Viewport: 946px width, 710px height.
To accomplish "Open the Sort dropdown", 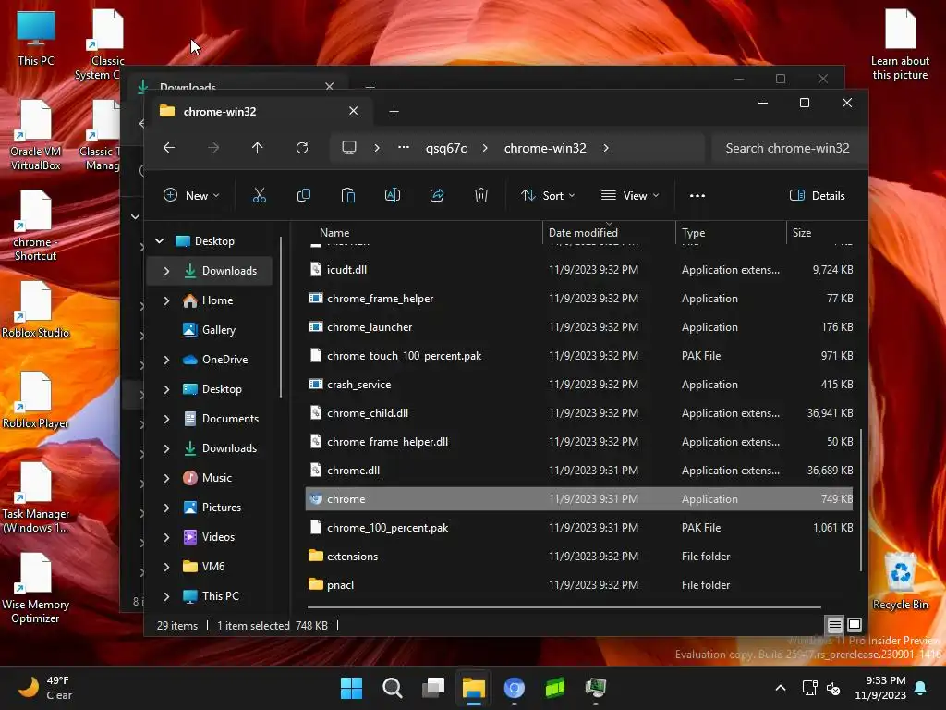I will (548, 196).
